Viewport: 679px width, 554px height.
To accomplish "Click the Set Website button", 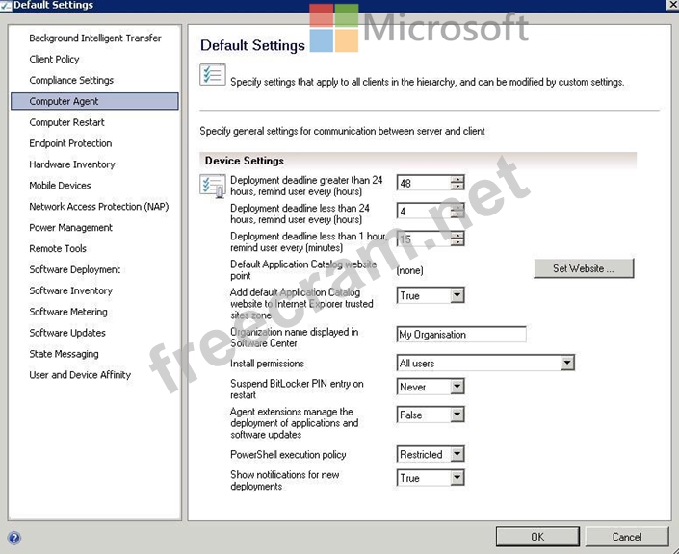I will pyautogui.click(x=584, y=268).
